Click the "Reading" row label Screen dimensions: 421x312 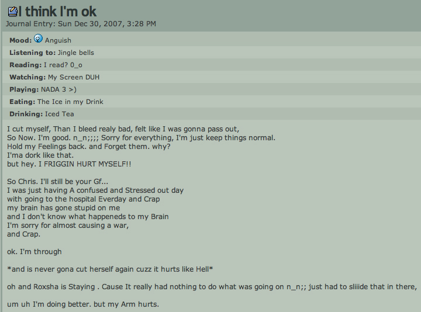click(x=25, y=65)
